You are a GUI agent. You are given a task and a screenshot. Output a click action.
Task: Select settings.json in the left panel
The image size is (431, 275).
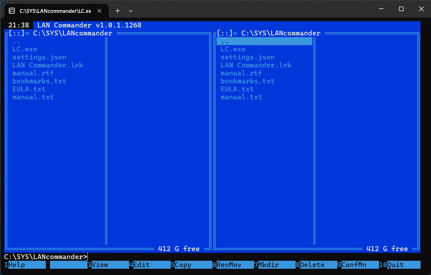(x=40, y=57)
